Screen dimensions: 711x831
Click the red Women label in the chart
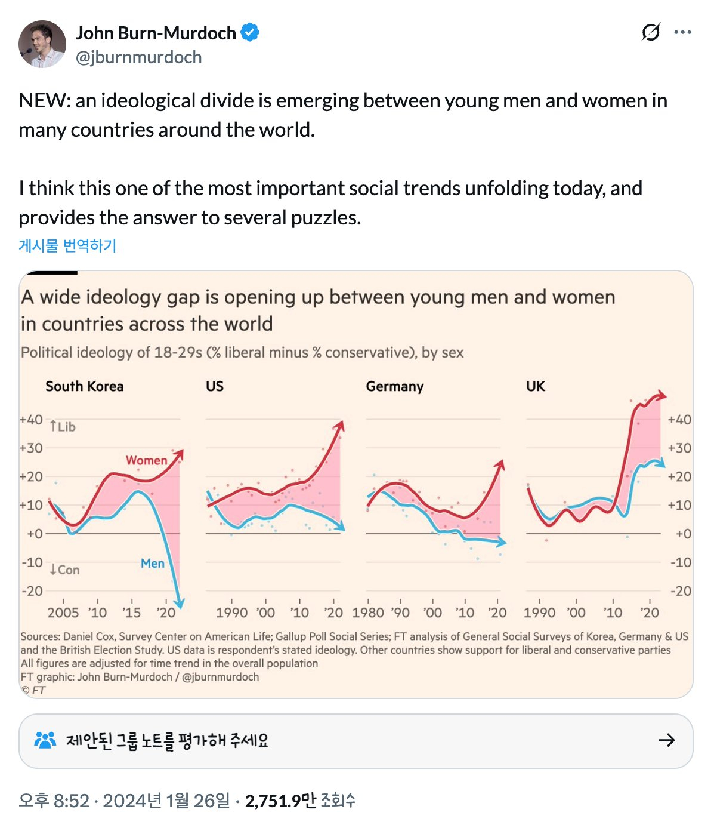146,460
